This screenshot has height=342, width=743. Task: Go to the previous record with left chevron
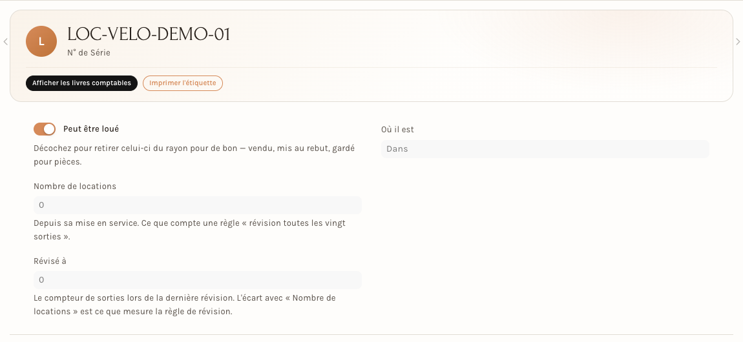point(6,42)
